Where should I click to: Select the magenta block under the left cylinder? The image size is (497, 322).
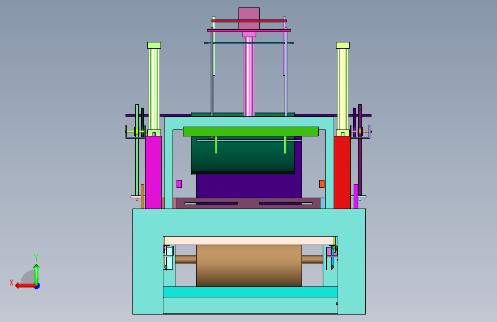(154, 172)
